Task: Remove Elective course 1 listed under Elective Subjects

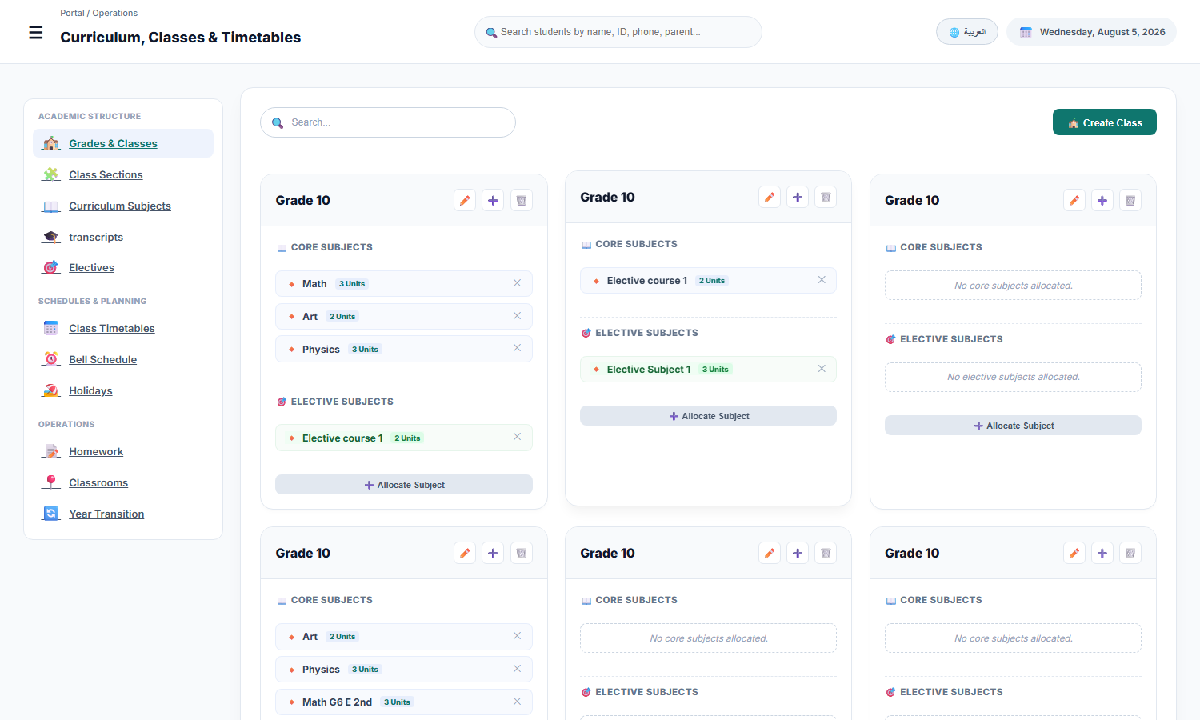Action: click(517, 437)
